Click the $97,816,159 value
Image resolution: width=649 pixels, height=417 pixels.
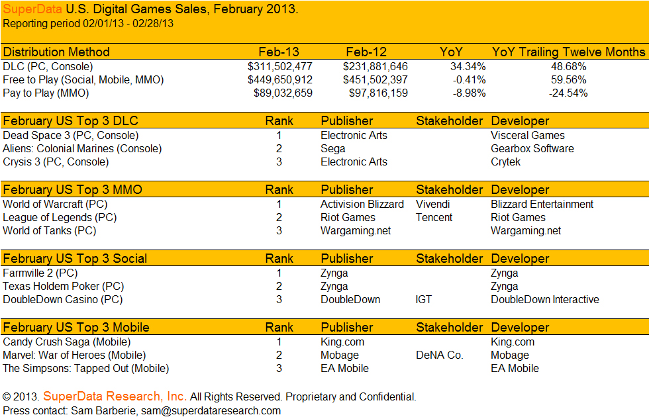point(378,93)
